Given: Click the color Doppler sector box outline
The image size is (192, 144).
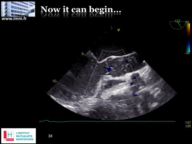Looking at the screenshot, I should (x=114, y=75).
